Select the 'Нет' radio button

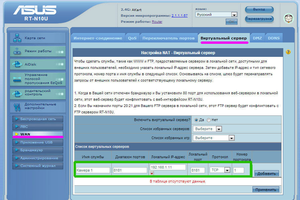click(209, 120)
